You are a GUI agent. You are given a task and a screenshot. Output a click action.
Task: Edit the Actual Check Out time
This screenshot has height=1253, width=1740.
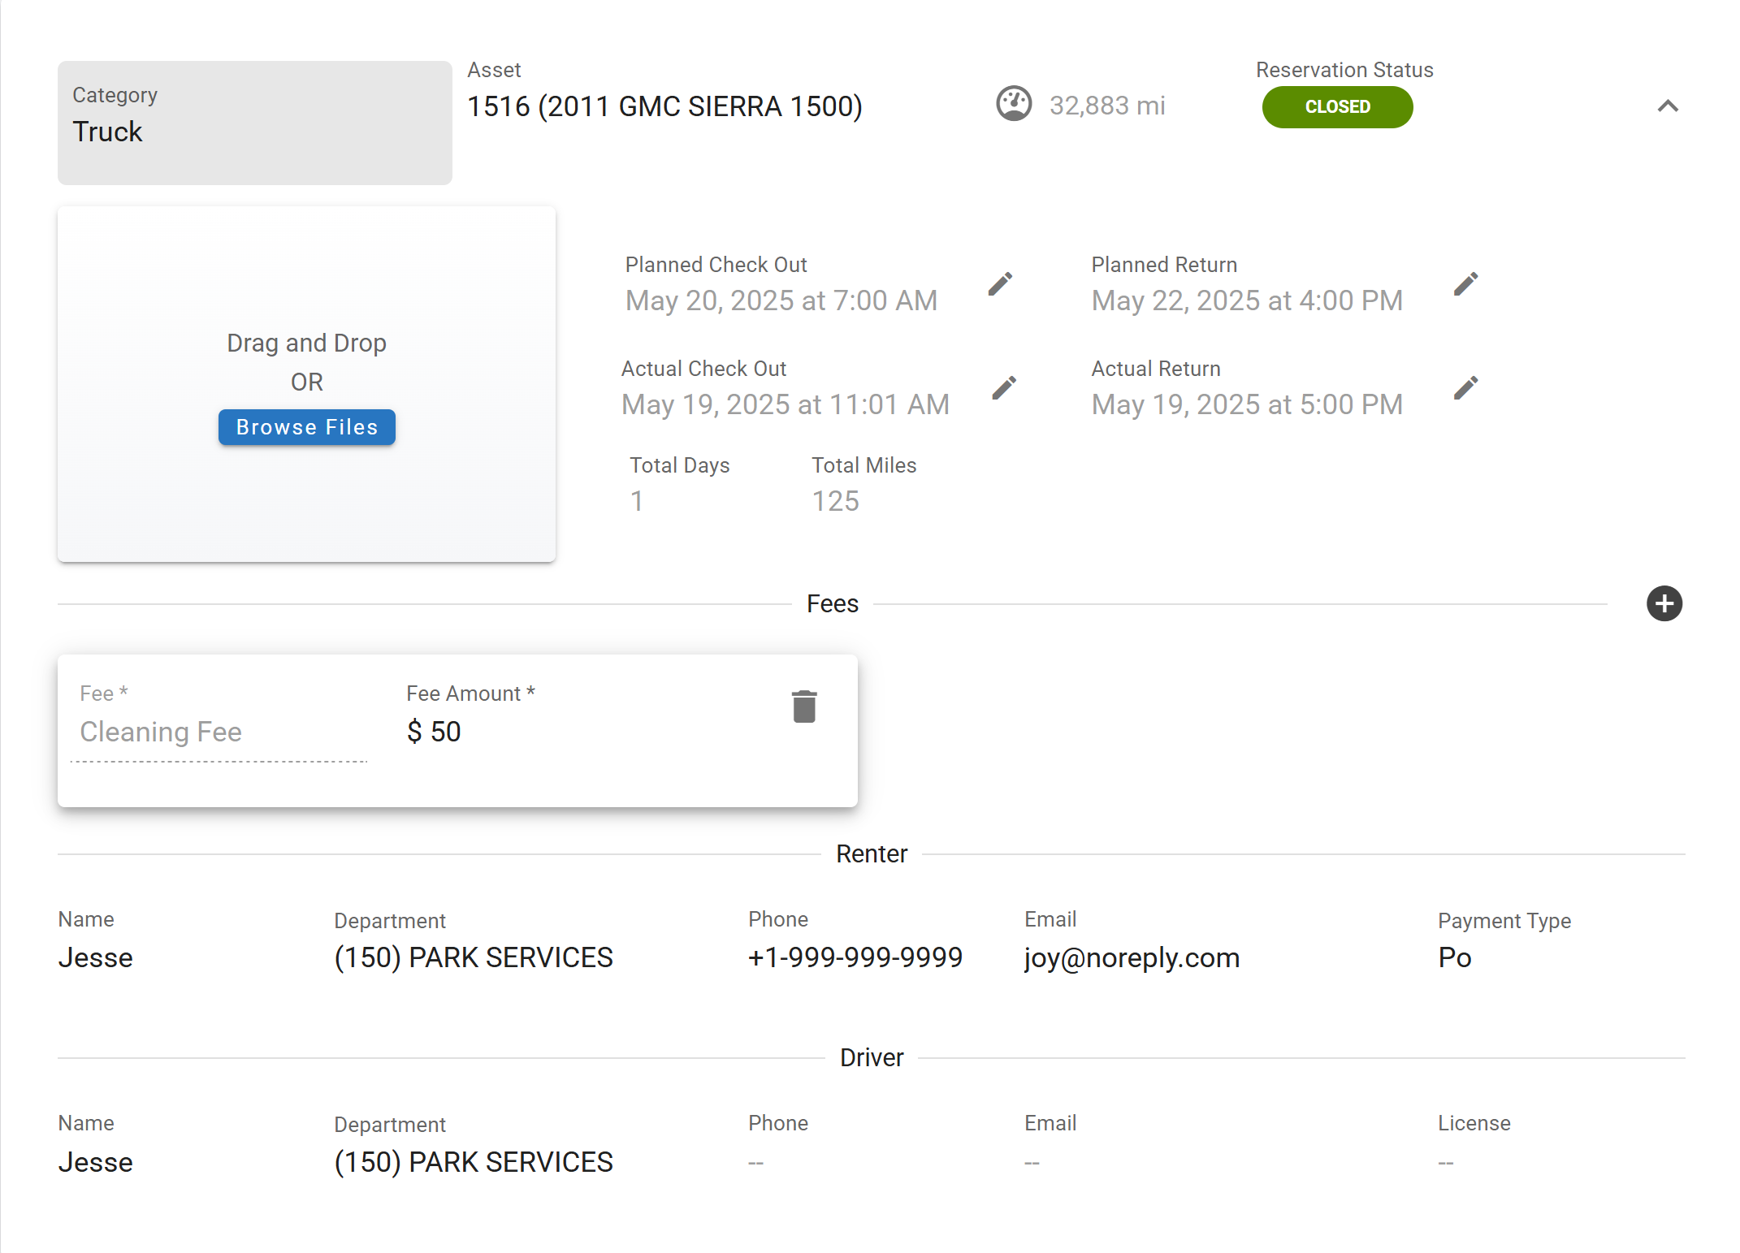pos(1003,388)
